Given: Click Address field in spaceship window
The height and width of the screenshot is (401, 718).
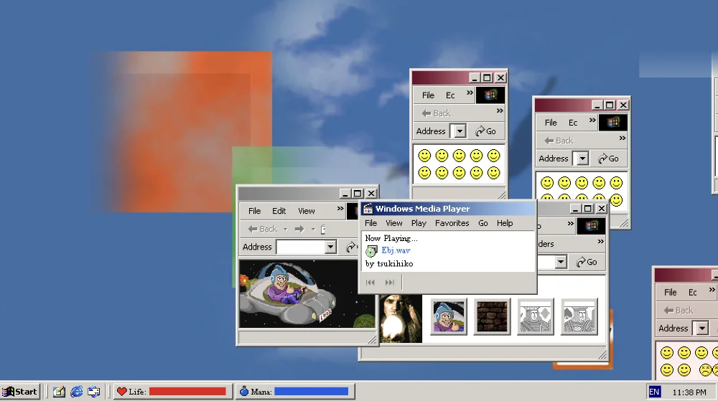Looking at the screenshot, I should [302, 247].
